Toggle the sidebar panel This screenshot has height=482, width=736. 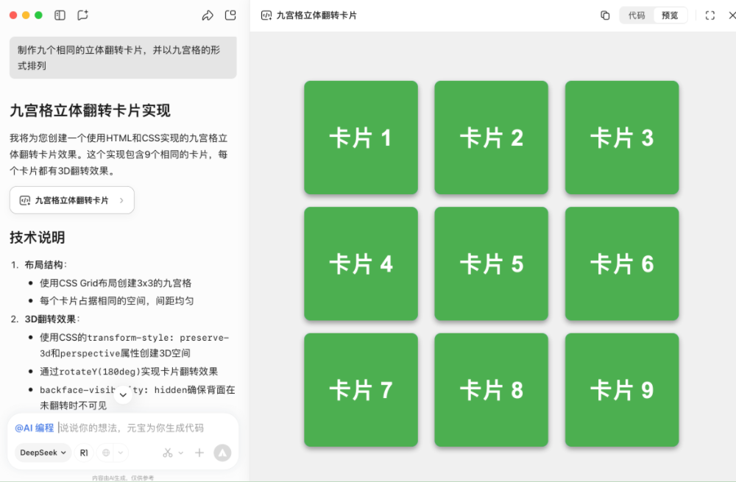(x=59, y=15)
